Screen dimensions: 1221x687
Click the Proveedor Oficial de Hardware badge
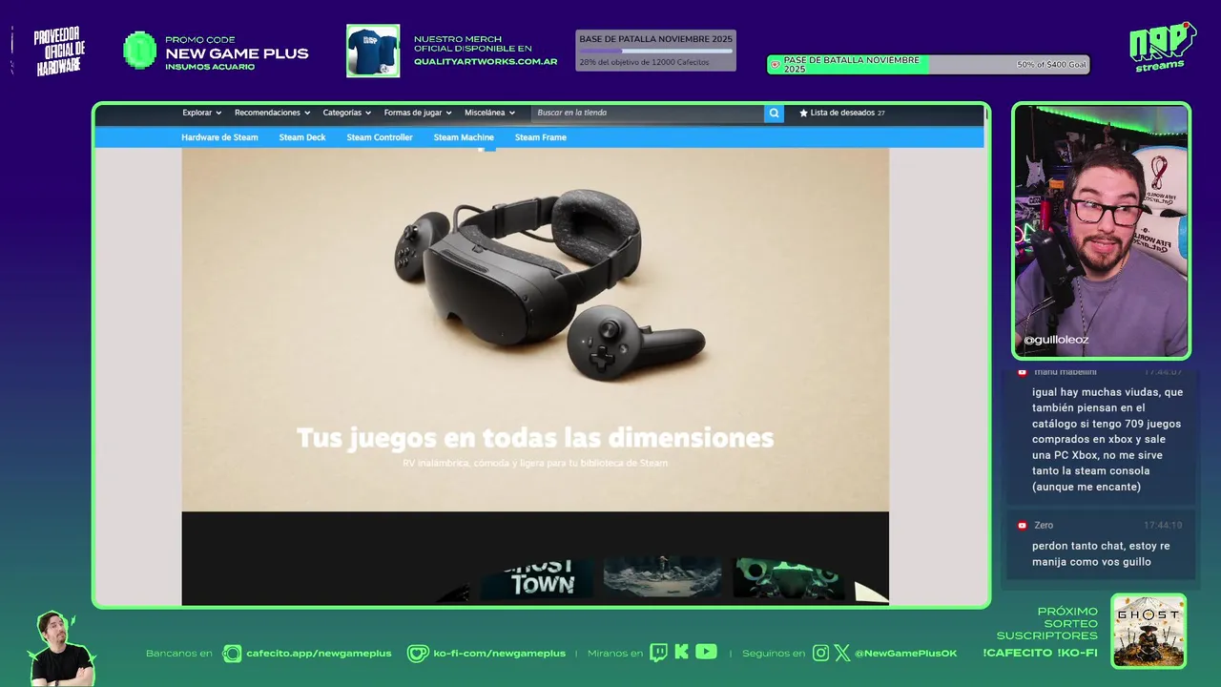pos(59,52)
